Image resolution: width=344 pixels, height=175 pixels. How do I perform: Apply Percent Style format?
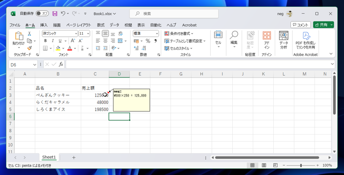tap(148, 41)
